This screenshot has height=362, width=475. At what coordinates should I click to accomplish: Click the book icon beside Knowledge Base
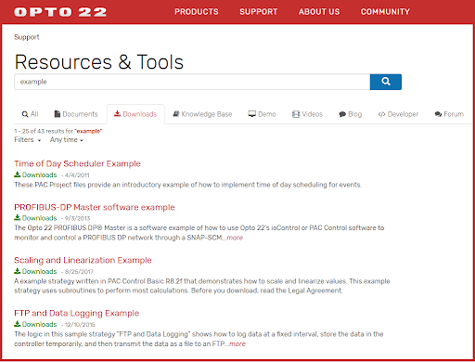coord(176,114)
